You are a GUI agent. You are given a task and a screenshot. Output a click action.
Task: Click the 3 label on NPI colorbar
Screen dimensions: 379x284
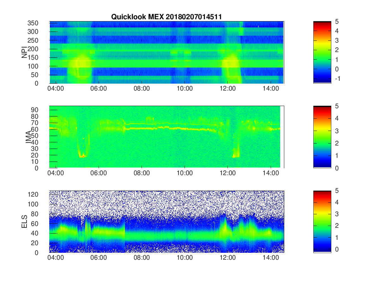pyautogui.click(x=336, y=40)
